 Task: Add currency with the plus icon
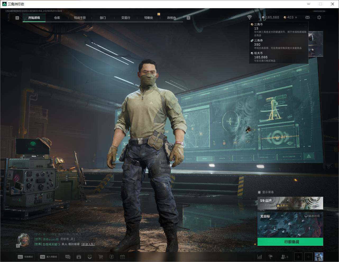pos(296,17)
